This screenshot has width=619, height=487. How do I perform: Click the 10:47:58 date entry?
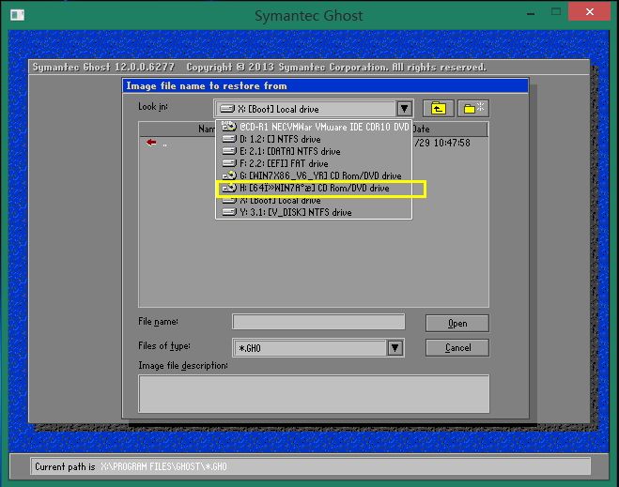[452, 143]
